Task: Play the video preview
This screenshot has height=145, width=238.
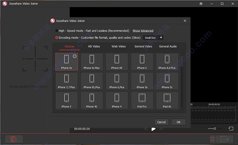Action: click(x=154, y=129)
